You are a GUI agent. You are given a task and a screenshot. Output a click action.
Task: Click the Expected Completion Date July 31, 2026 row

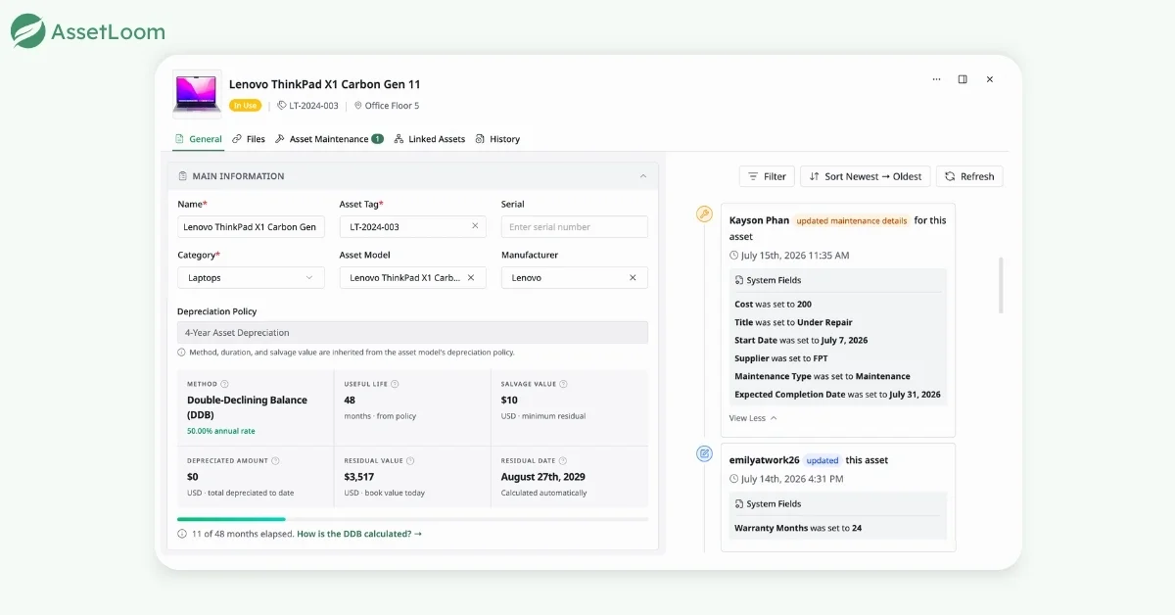(837, 395)
